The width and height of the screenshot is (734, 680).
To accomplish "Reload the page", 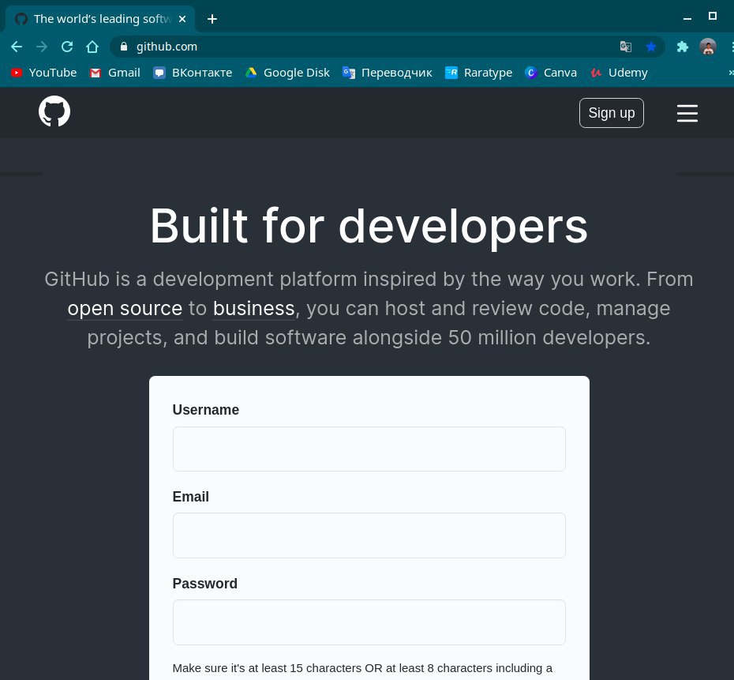I will point(67,47).
